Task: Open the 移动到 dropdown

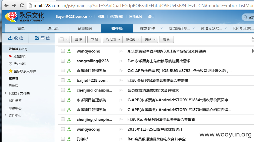Action: pyautogui.click(x=132, y=39)
